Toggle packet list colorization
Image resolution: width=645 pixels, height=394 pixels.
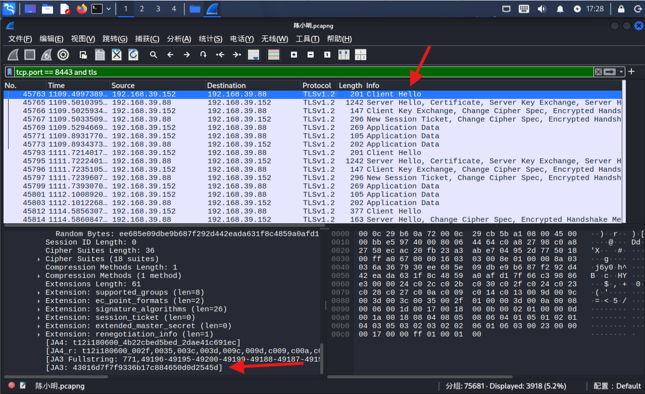coord(274,55)
